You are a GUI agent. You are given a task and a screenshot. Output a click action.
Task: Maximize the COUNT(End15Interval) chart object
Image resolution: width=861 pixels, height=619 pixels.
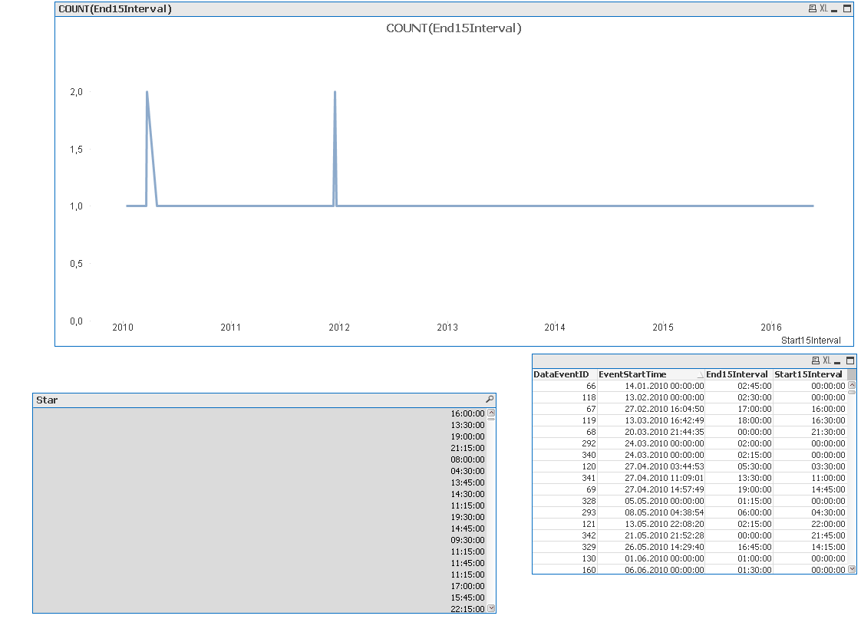click(x=847, y=8)
